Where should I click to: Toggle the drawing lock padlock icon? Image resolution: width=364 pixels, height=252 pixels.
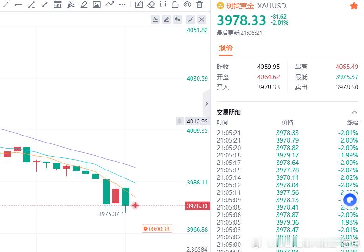pyautogui.click(x=175, y=4)
